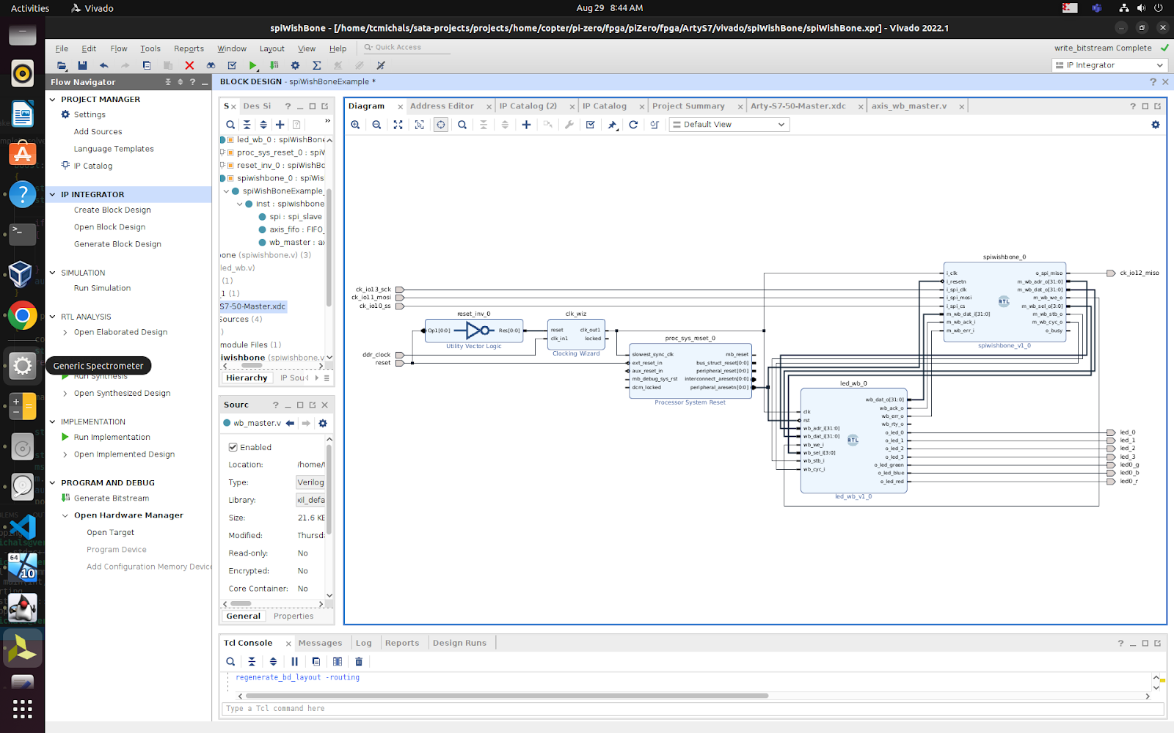Viewport: 1174px width, 733px height.
Task: Pause Tcl Console output
Action: point(294,661)
